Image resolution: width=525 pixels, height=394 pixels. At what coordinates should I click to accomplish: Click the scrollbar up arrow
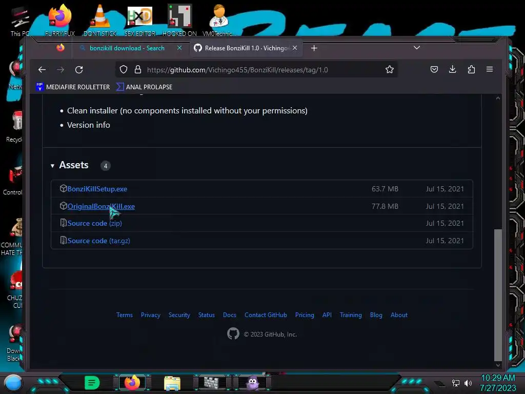[498, 98]
